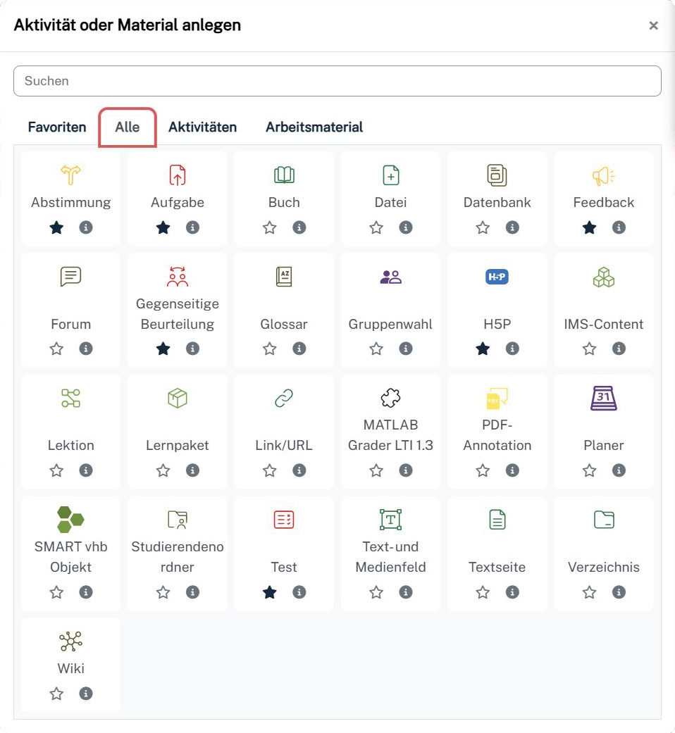Image resolution: width=675 pixels, height=733 pixels.
Task: Click the SMART vhb Objekt icon
Action: [x=70, y=520]
